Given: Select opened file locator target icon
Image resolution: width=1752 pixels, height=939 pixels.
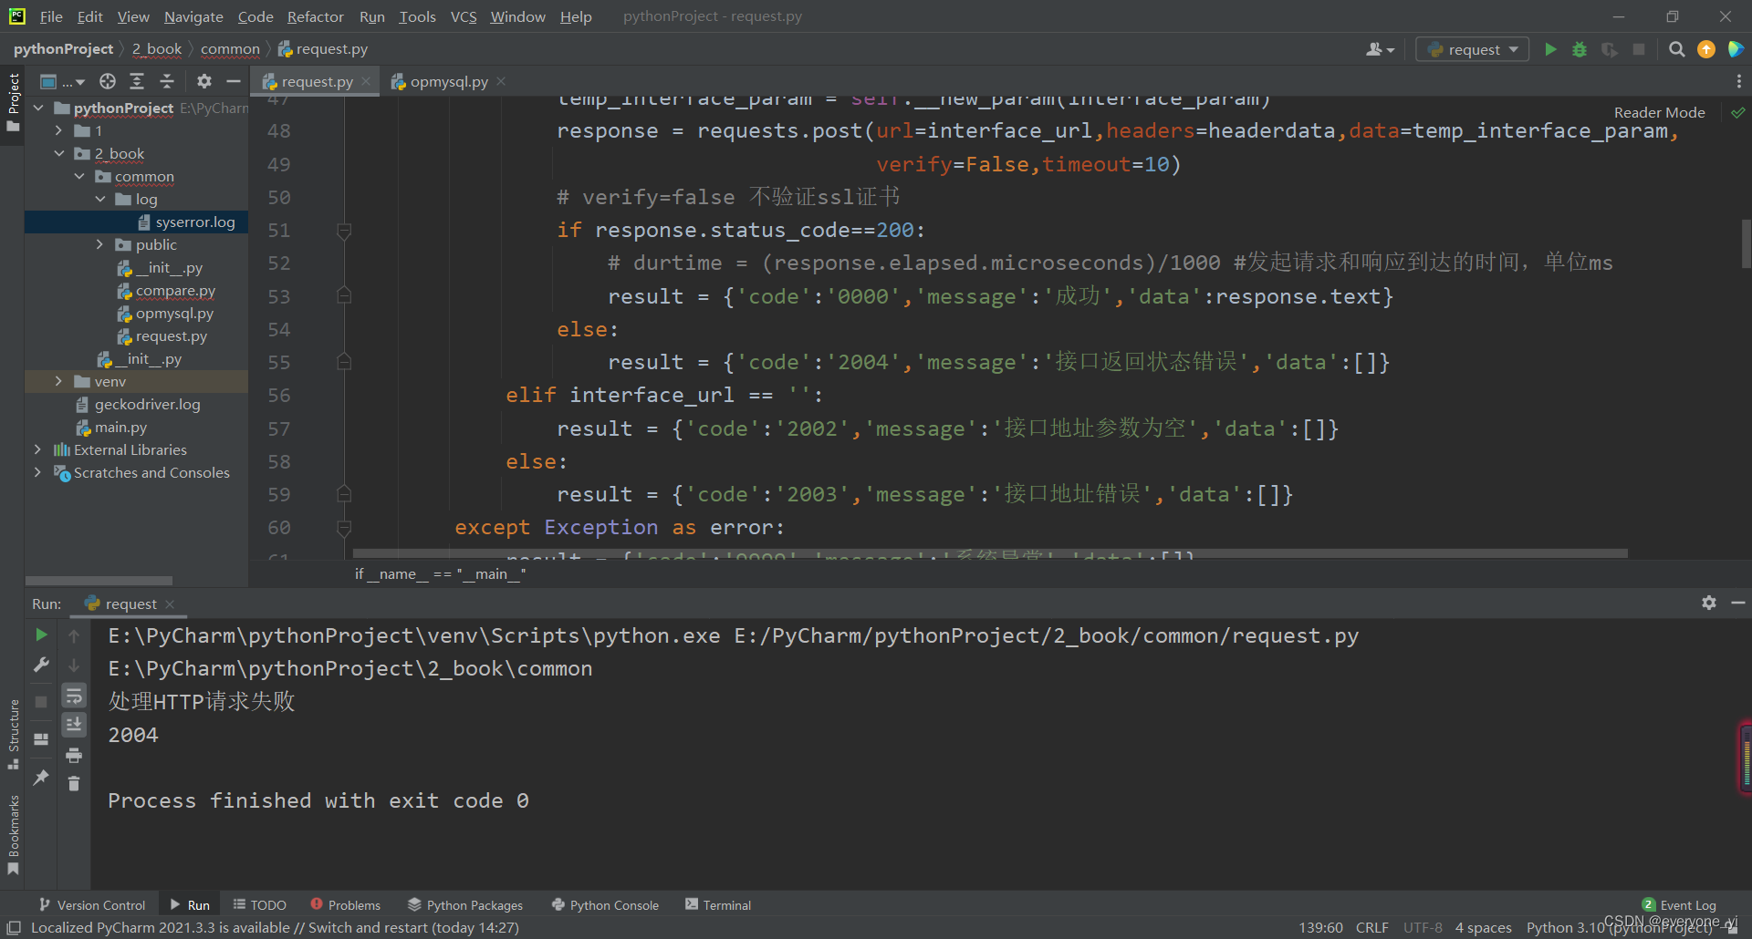Looking at the screenshot, I should [x=108, y=81].
